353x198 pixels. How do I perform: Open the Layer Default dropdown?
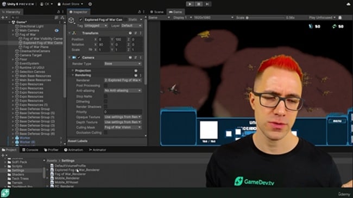131,25
